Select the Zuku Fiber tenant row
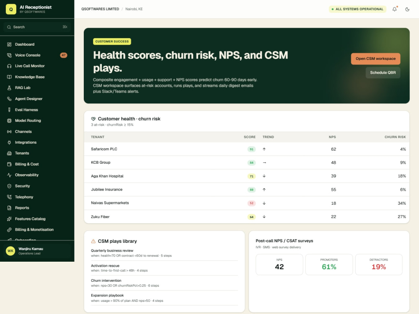Image resolution: width=419 pixels, height=314 pixels. point(247,217)
